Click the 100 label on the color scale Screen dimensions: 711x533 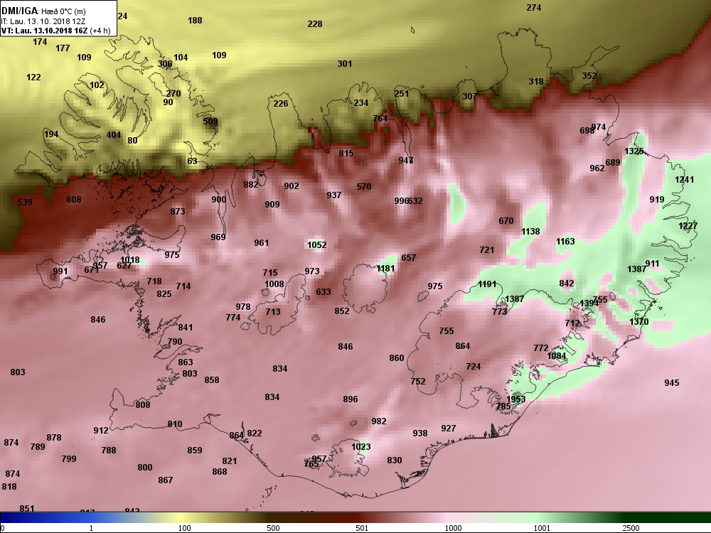point(184,528)
